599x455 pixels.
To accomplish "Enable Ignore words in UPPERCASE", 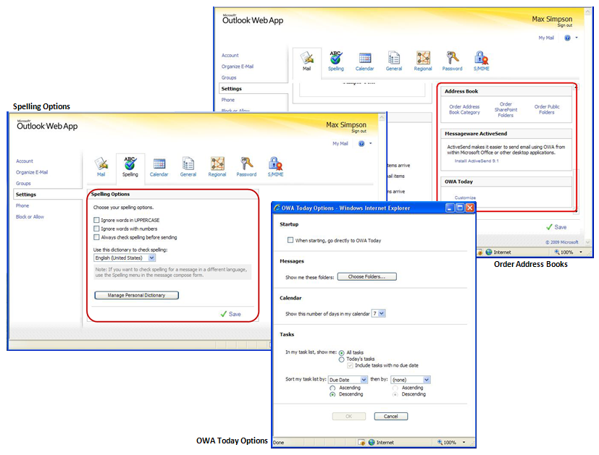I will pos(96,220).
